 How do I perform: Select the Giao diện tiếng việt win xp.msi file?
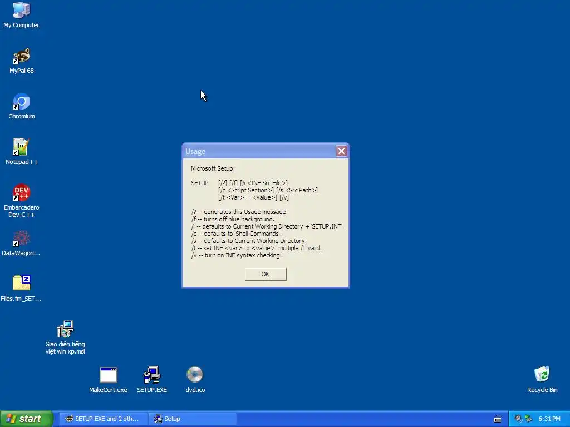pos(65,337)
